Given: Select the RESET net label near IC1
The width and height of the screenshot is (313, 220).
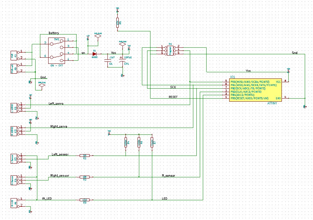Looking at the screenshot, I should [x=173, y=97].
